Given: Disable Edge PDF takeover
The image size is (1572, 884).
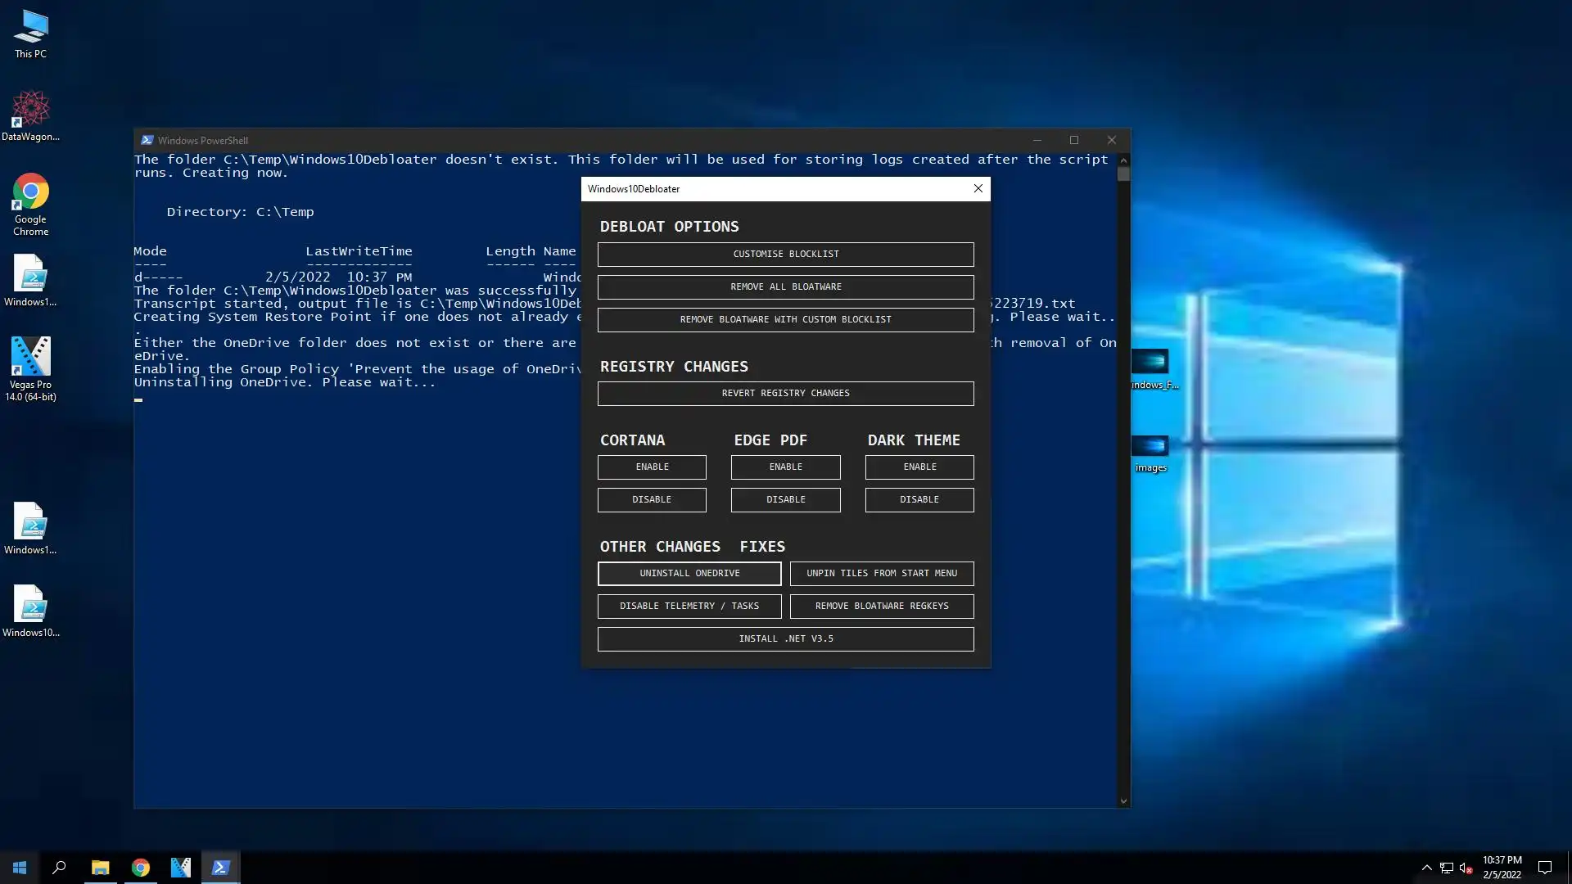Looking at the screenshot, I should (x=785, y=499).
